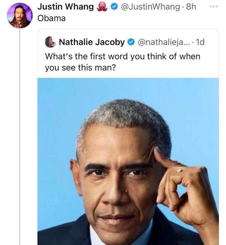
Task: Click the timestamp 8h on Justin Whang's tweet
Action: [x=191, y=7]
